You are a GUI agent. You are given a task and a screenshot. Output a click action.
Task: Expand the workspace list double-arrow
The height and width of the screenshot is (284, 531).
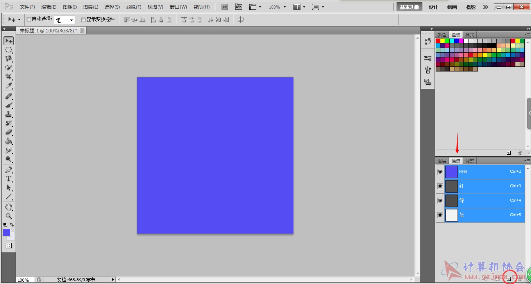pos(486,7)
